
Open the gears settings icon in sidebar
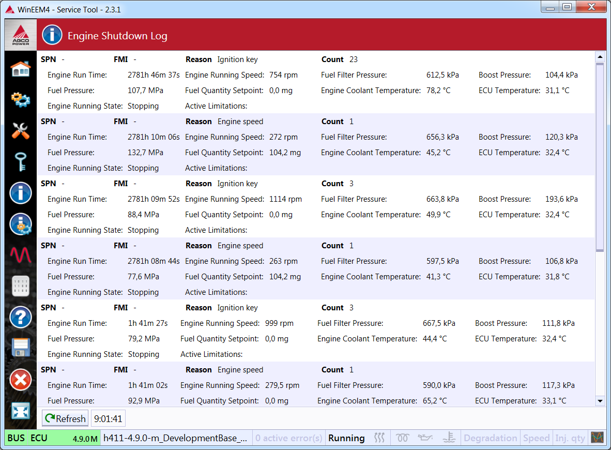point(21,99)
